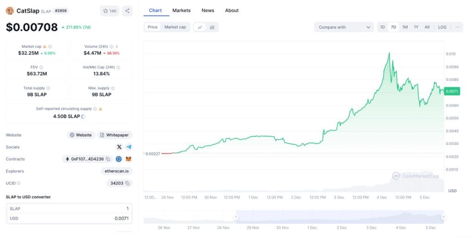
Task: Open the share icon button
Action: click(x=127, y=11)
